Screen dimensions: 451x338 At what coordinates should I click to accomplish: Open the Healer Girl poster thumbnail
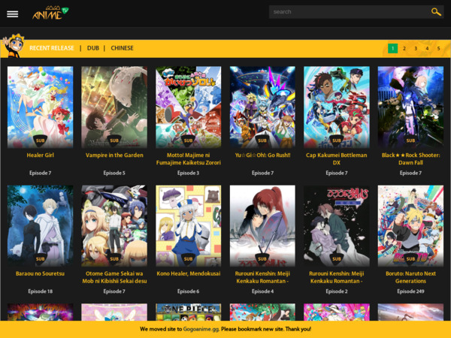(41, 107)
